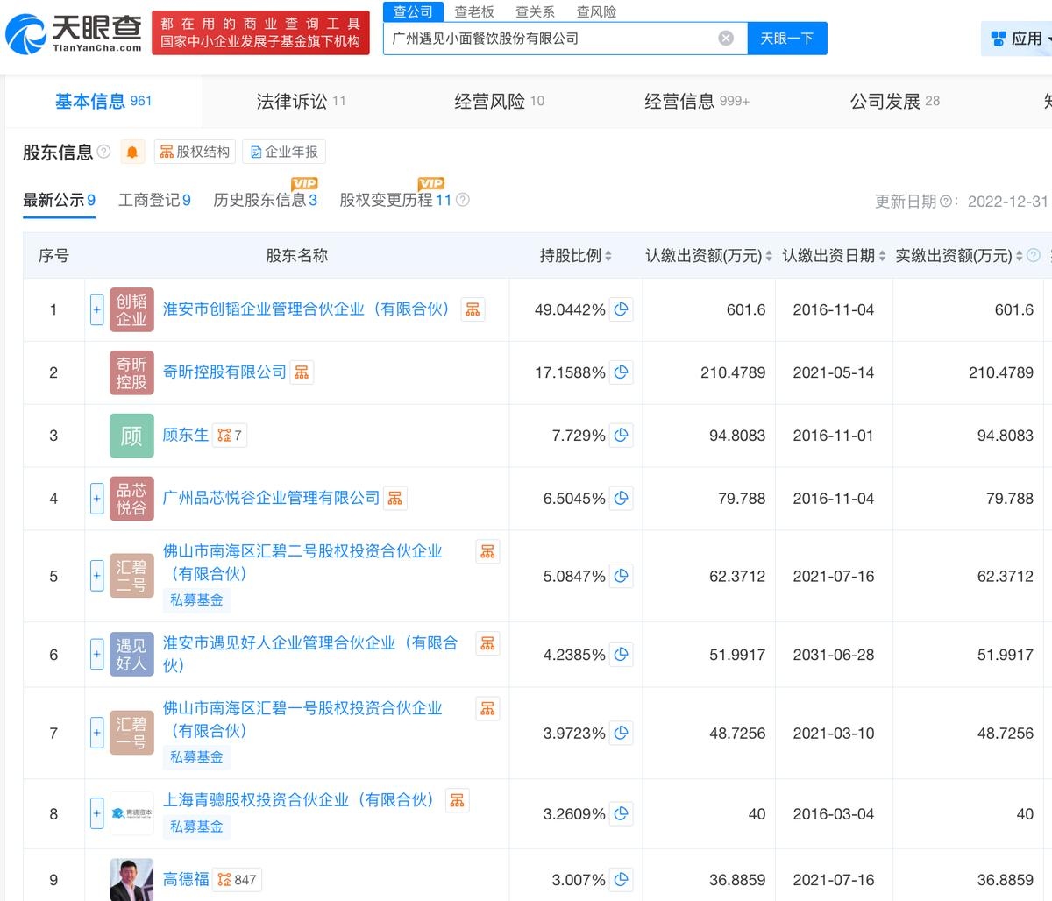Select the 工商登记 sub-tab
The height and width of the screenshot is (901, 1052).
coord(154,200)
